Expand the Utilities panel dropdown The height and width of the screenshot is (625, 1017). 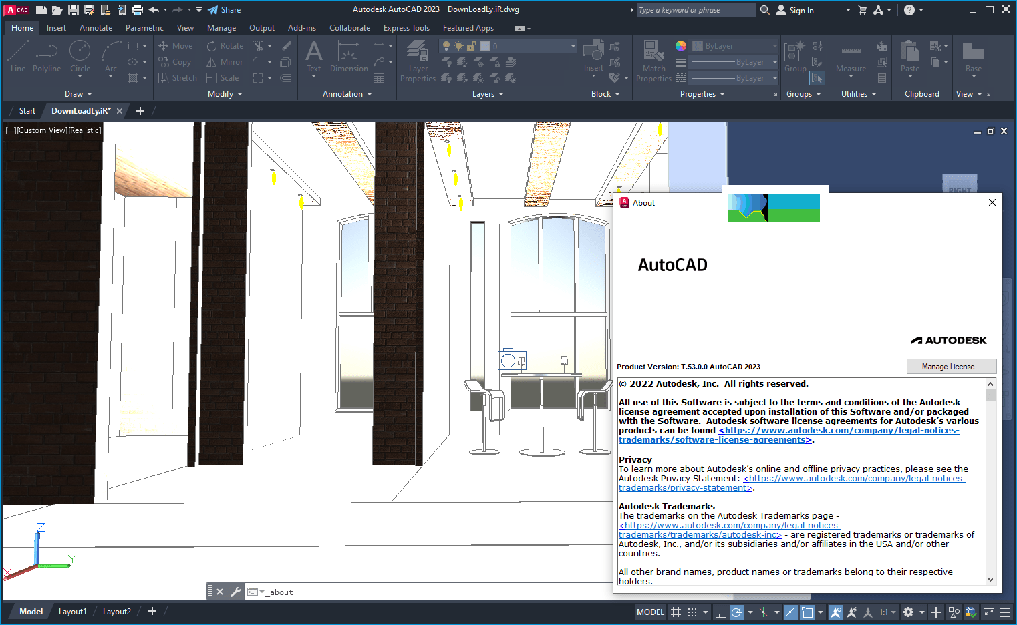tap(859, 94)
